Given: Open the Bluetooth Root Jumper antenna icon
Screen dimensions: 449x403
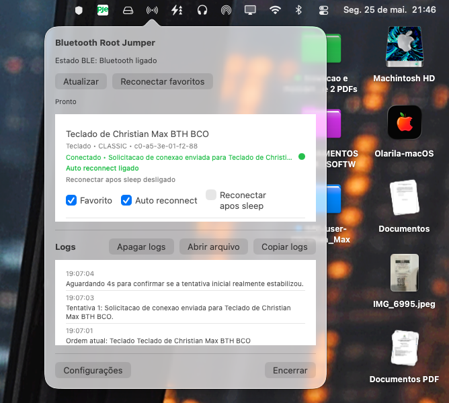Looking at the screenshot, I should point(152,11).
